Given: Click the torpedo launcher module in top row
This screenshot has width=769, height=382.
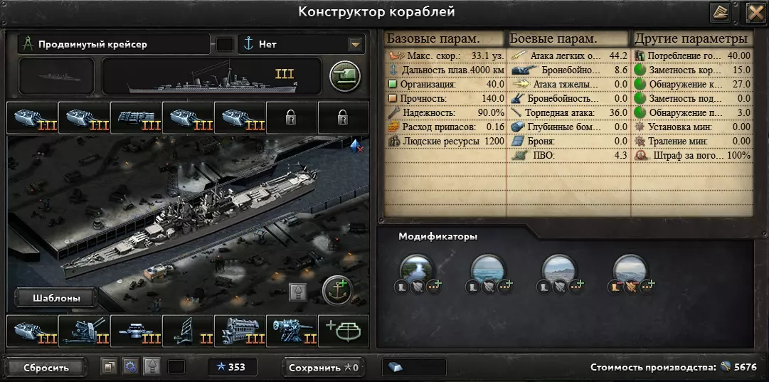Looking at the screenshot, I should click(x=135, y=117).
